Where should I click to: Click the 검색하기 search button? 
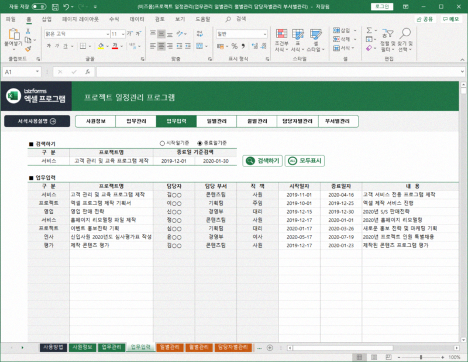tap(262, 161)
